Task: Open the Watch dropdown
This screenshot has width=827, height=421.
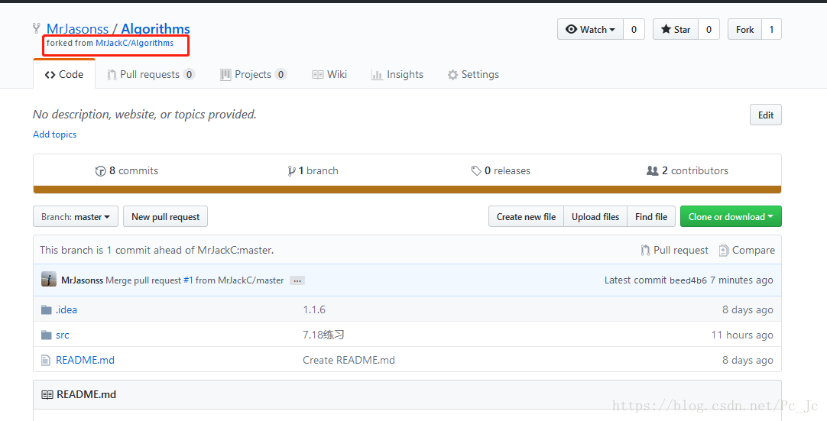Action: [590, 30]
